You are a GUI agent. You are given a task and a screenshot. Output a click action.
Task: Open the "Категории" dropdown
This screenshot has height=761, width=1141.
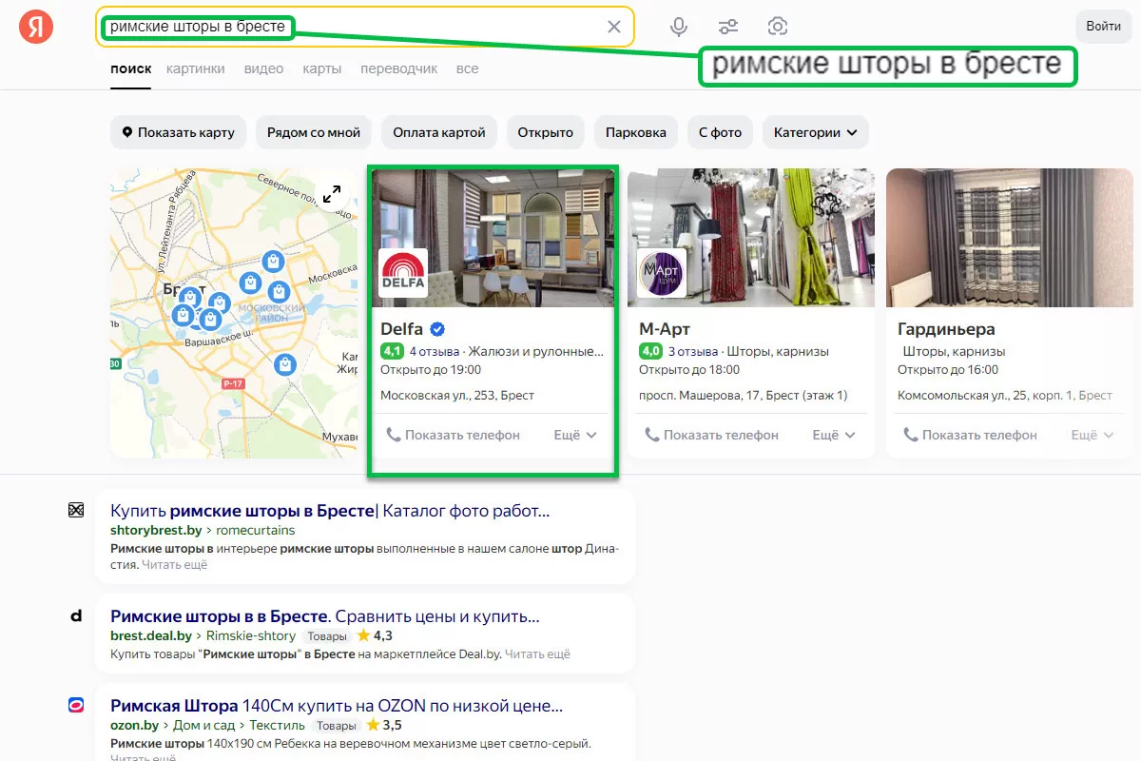click(815, 132)
